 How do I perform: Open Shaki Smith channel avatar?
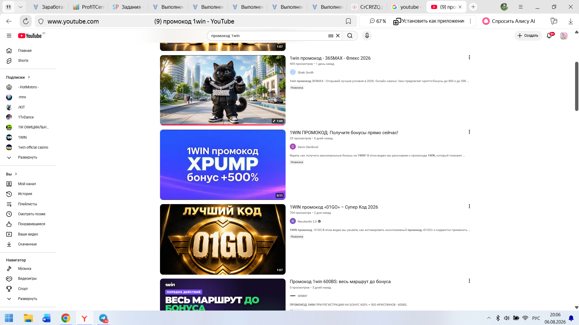[293, 72]
